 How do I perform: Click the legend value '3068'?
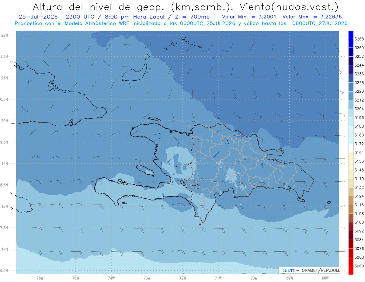point(359,257)
